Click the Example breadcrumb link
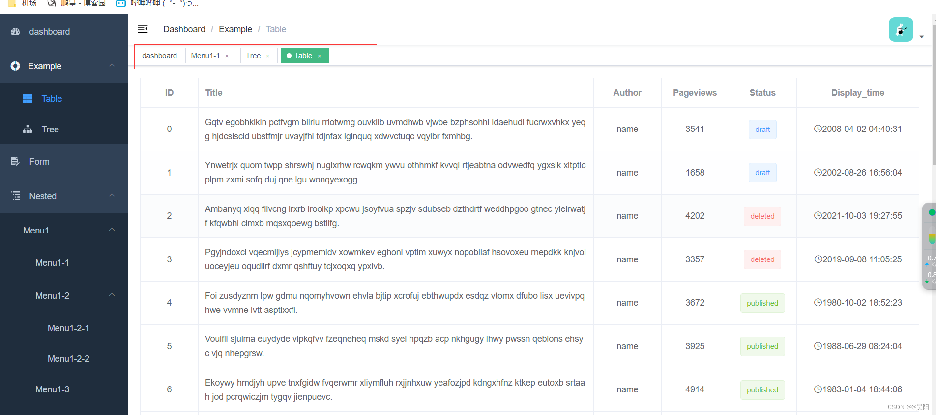 click(235, 29)
